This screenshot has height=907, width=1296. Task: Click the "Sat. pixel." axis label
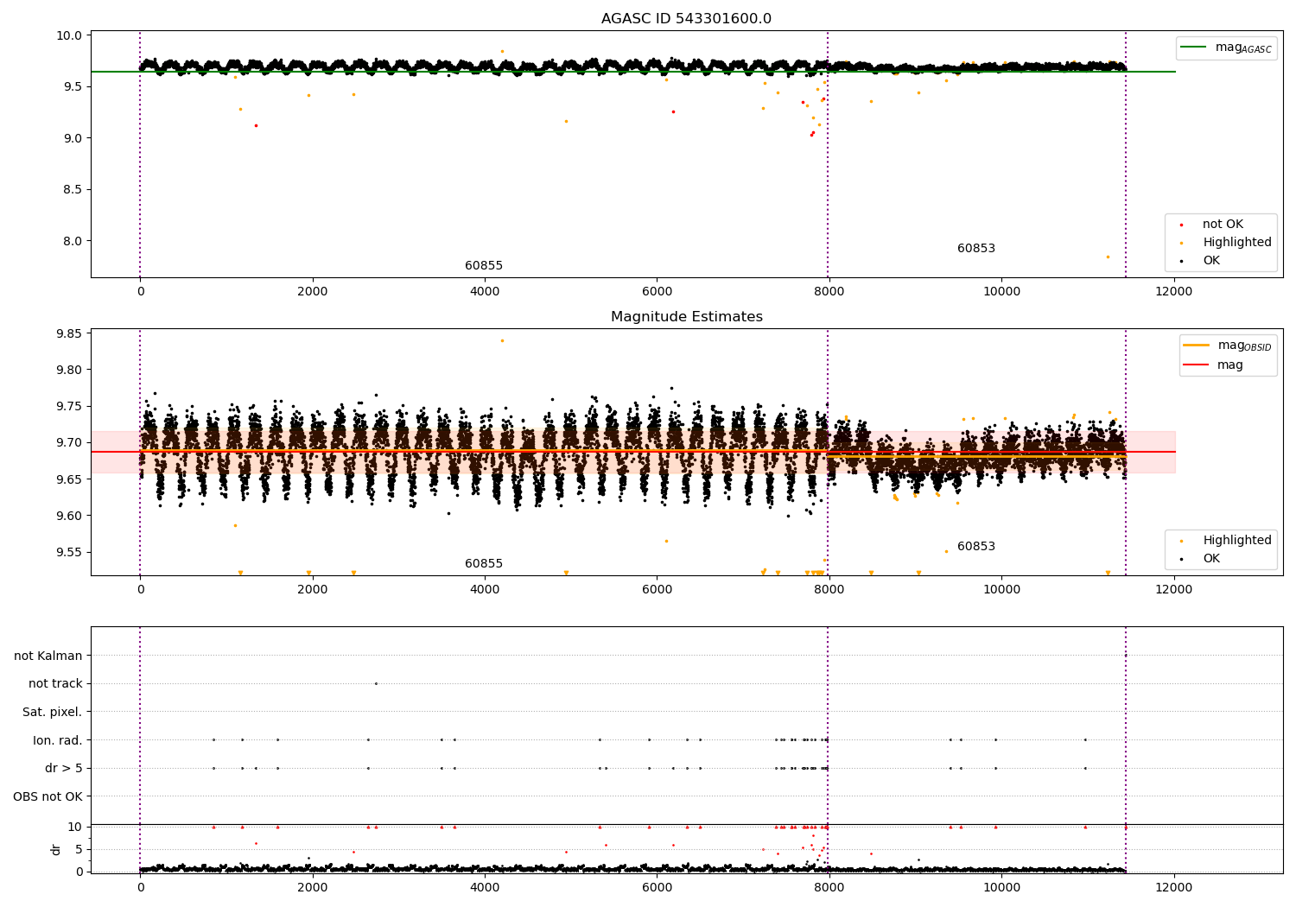coord(53,713)
